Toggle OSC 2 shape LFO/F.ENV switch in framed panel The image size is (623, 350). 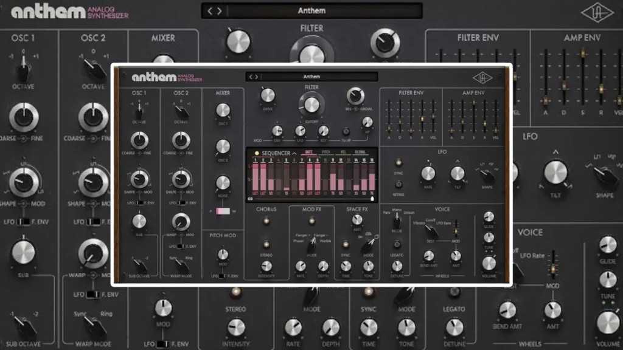click(x=181, y=203)
